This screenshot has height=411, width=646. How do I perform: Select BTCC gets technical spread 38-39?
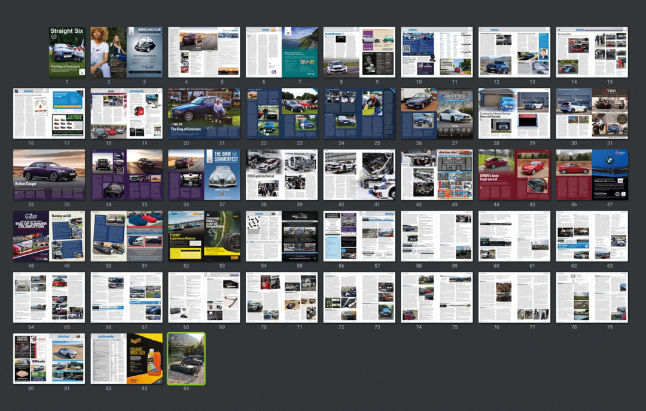[282, 175]
